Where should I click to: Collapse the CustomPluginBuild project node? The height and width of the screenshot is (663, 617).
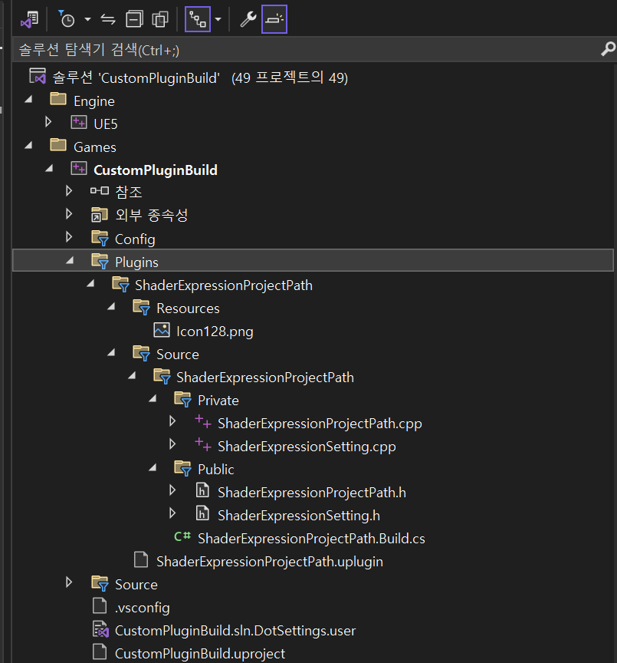tap(49, 169)
